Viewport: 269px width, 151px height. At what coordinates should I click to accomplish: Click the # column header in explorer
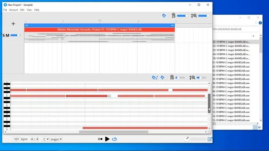tap(253, 36)
